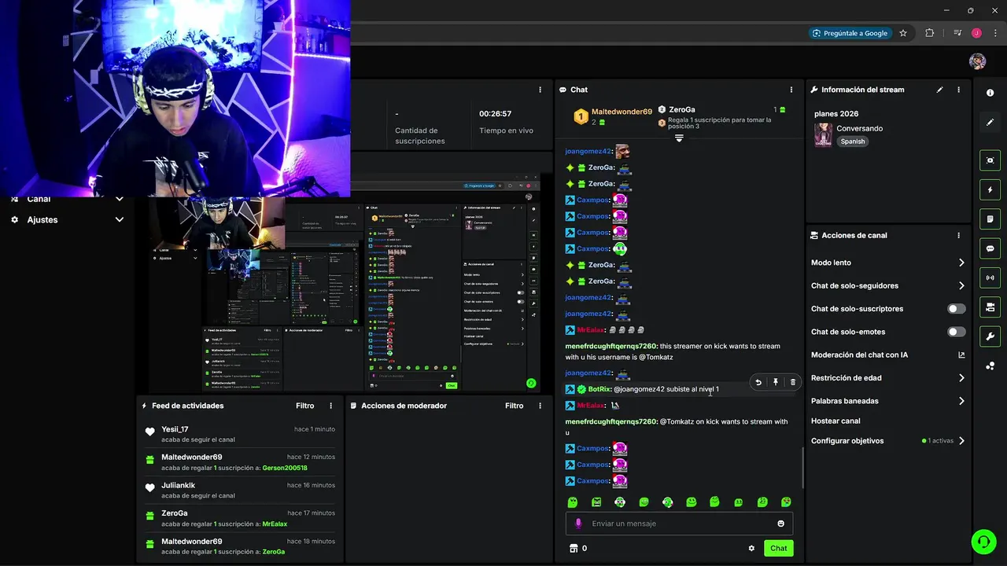Image resolution: width=1007 pixels, height=566 pixels.
Task: Open Información del stream three-dot menu
Action: (958, 90)
